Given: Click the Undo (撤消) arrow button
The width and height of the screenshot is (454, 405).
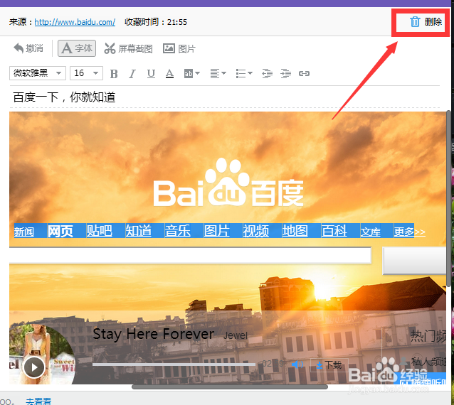Looking at the screenshot, I should pos(28,48).
